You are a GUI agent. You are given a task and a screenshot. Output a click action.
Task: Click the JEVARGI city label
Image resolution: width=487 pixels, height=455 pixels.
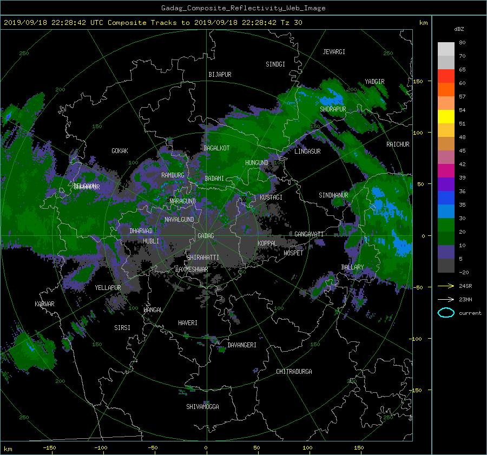point(334,52)
